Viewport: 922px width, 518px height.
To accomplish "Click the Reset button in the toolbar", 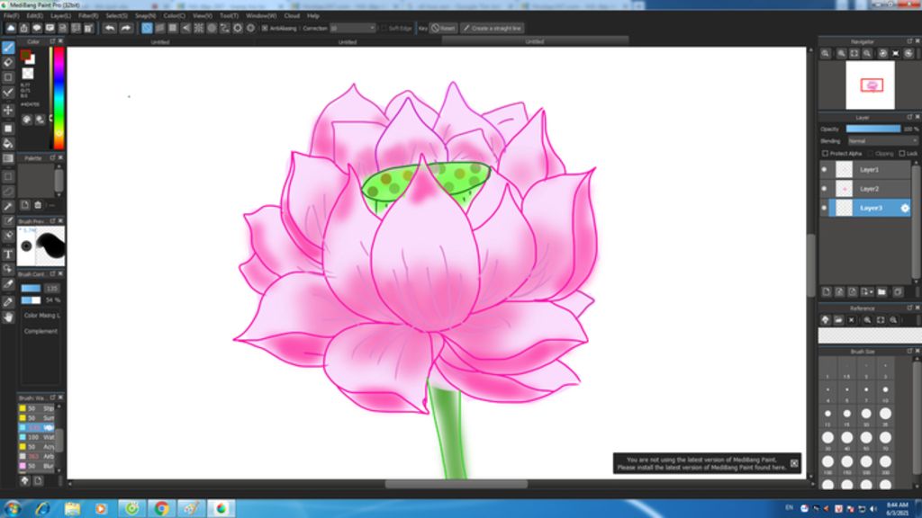I will [x=443, y=28].
